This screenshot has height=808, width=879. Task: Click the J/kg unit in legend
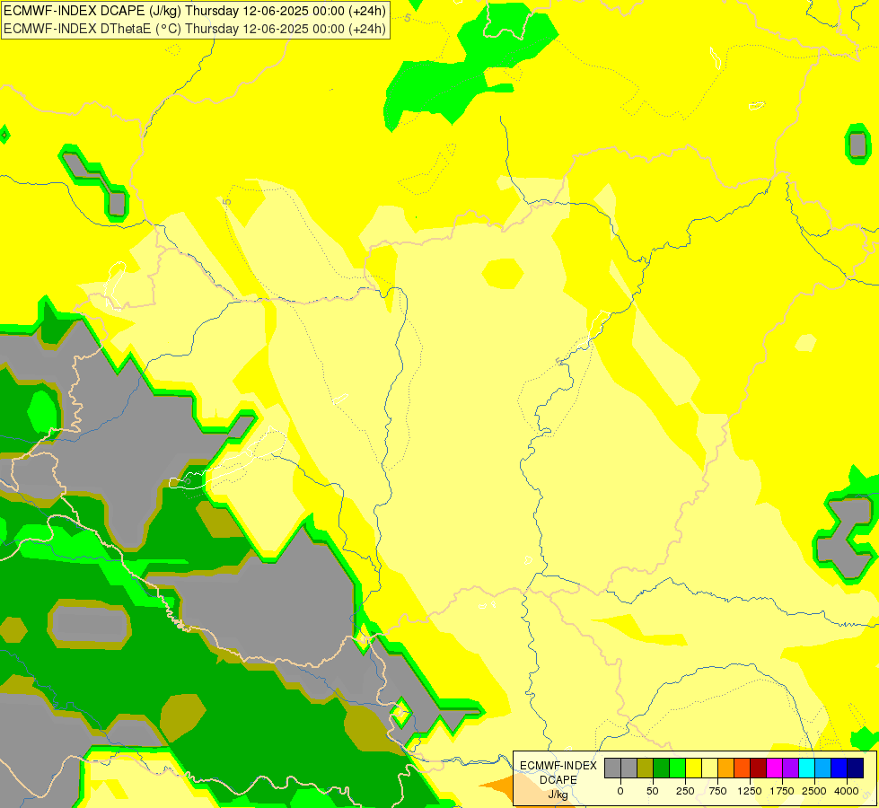[558, 795]
